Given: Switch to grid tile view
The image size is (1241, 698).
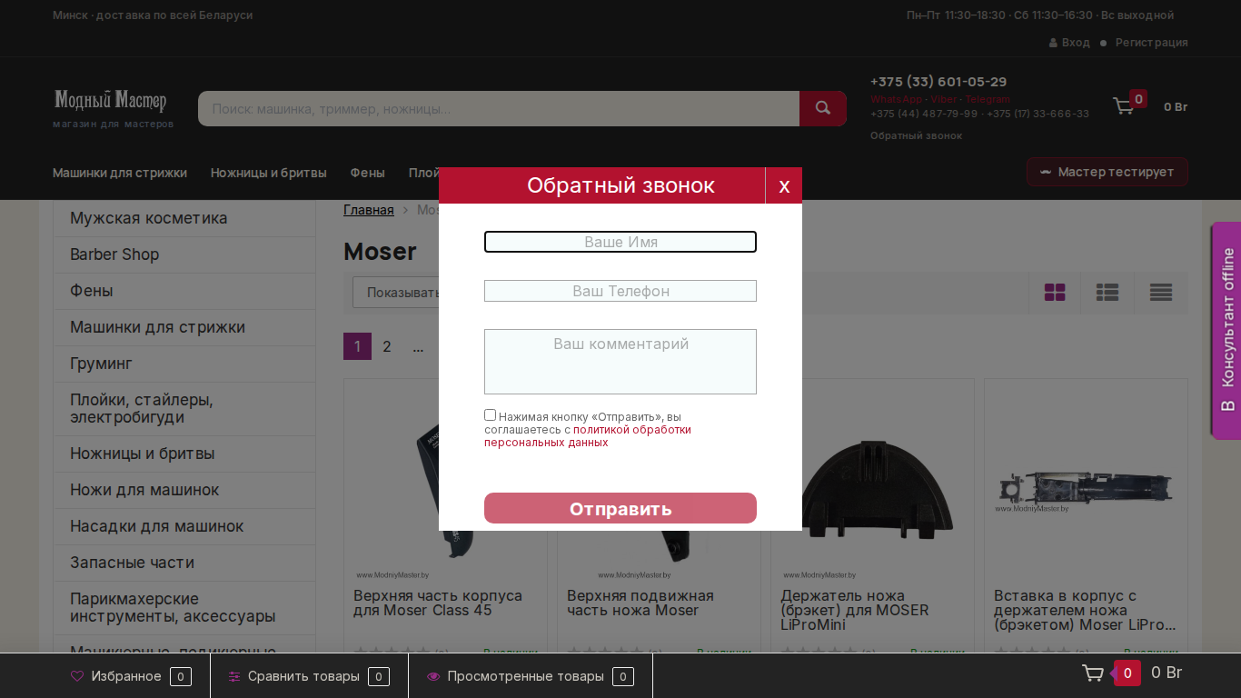Looking at the screenshot, I should click(x=1055, y=293).
